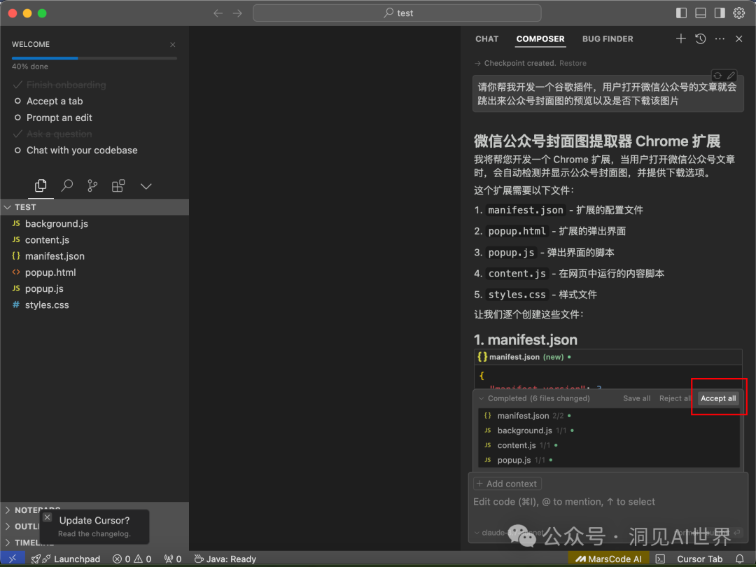The image size is (756, 567).
Task: Open the Extensions blocks icon
Action: [x=118, y=185]
